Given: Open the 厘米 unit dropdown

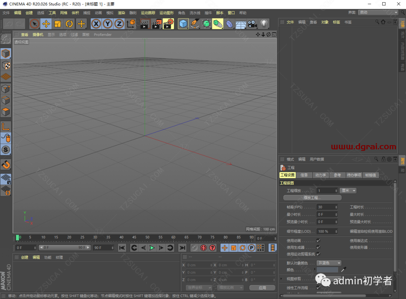Looking at the screenshot, I should pos(348,190).
